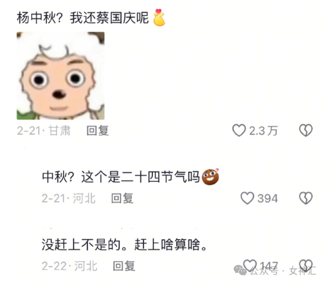Click 回复 under the 二十四节气 comment
Viewport: 327px width, 284px height.
(x=122, y=198)
